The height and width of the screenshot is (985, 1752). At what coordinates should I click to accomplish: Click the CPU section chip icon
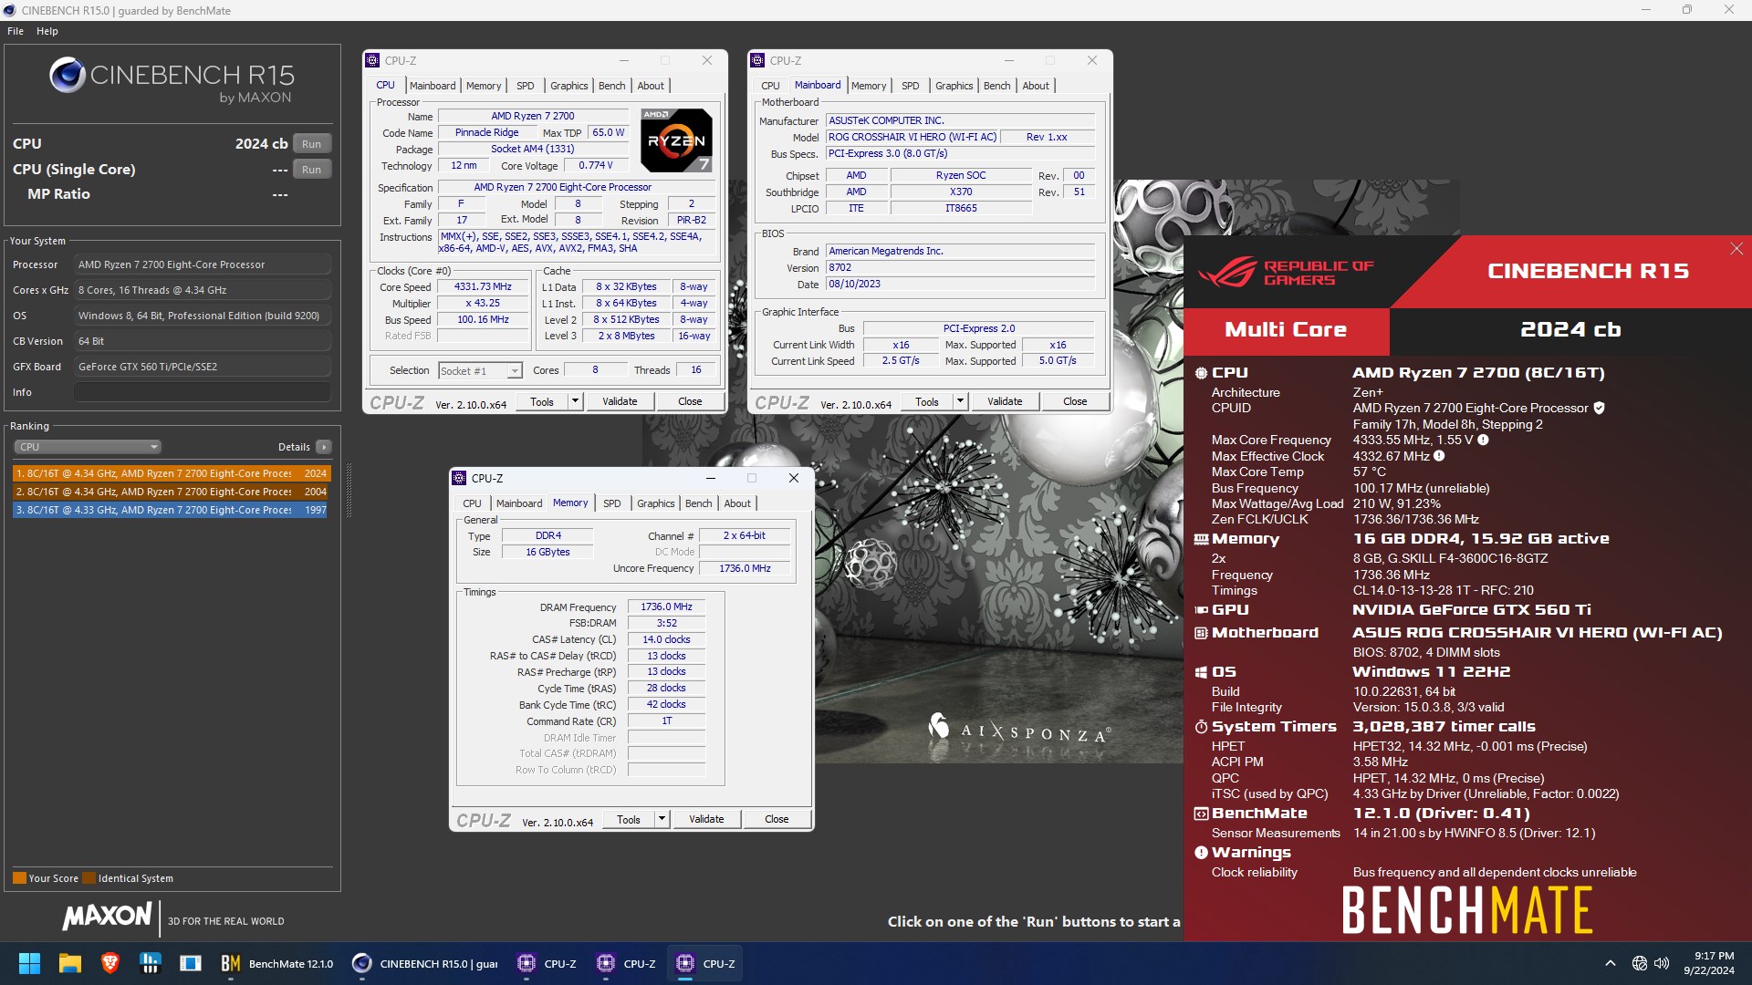tap(1201, 373)
